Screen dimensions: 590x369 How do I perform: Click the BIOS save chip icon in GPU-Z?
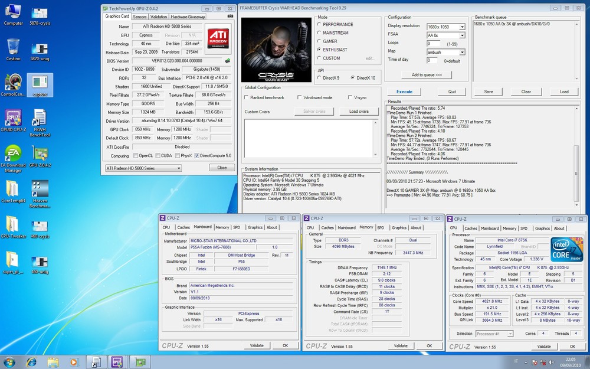(227, 61)
